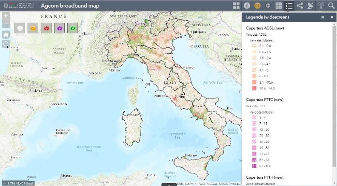337x186 pixels.
Task: Click the play button icon in the header
Action: [268, 6]
